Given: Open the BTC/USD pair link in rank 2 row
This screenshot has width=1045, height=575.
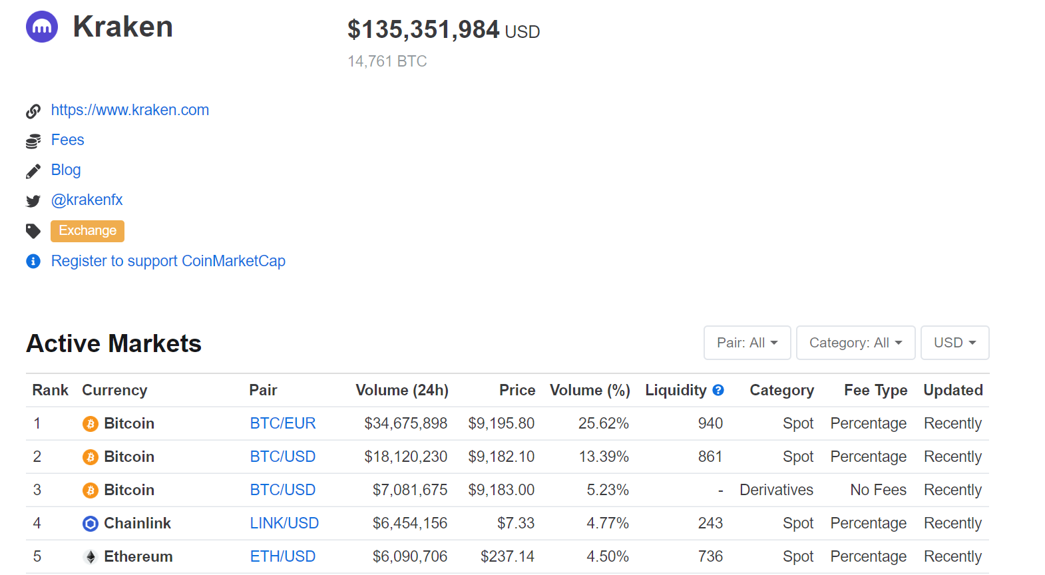Looking at the screenshot, I should (283, 457).
